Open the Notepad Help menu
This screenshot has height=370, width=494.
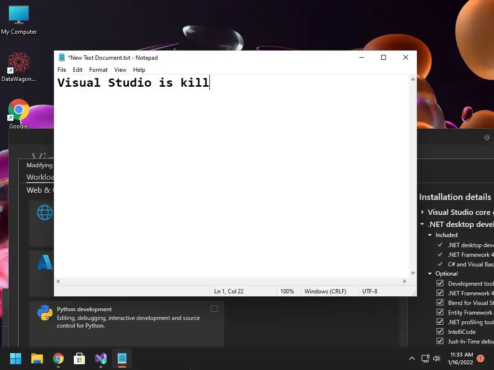139,70
